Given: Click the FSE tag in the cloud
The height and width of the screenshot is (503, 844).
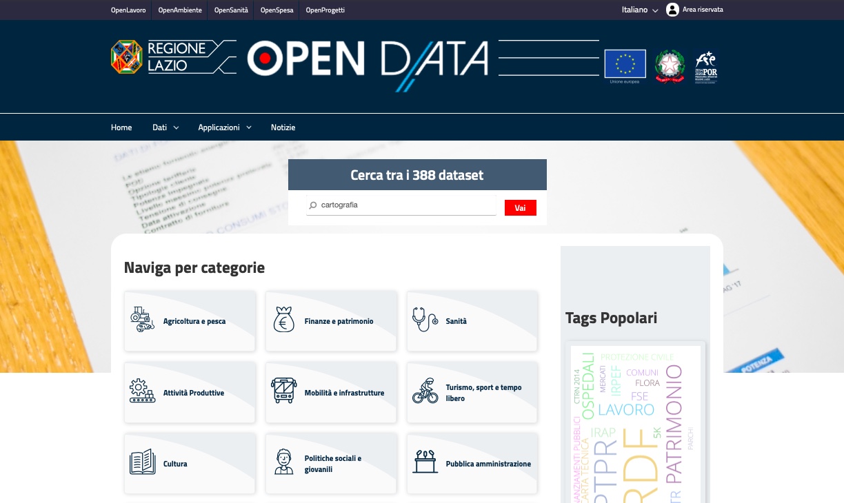Looking at the screenshot, I should coord(639,396).
